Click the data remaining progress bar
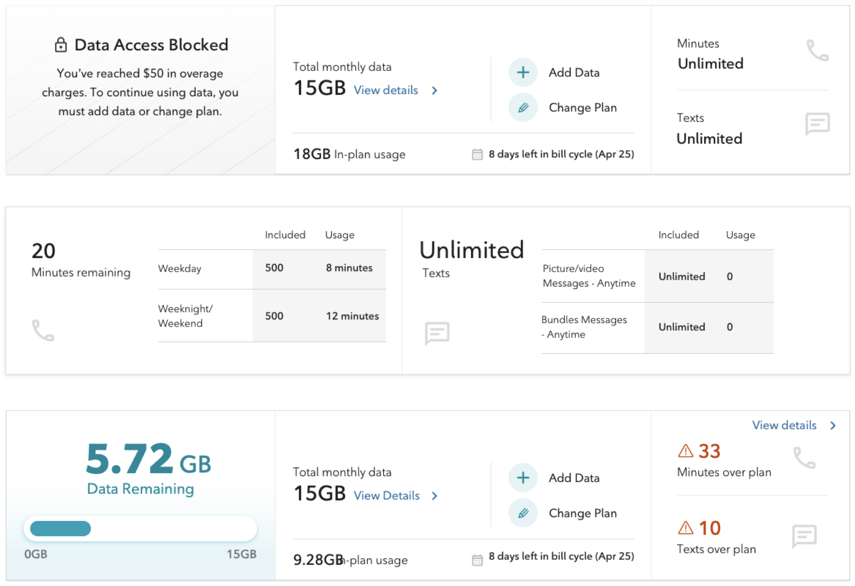Viewport: 855px width, 586px height. (140, 529)
